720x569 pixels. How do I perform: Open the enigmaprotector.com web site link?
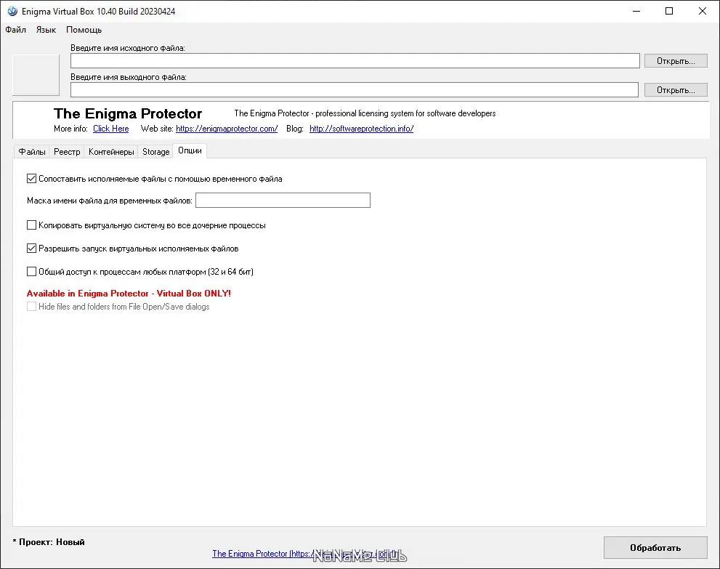227,129
